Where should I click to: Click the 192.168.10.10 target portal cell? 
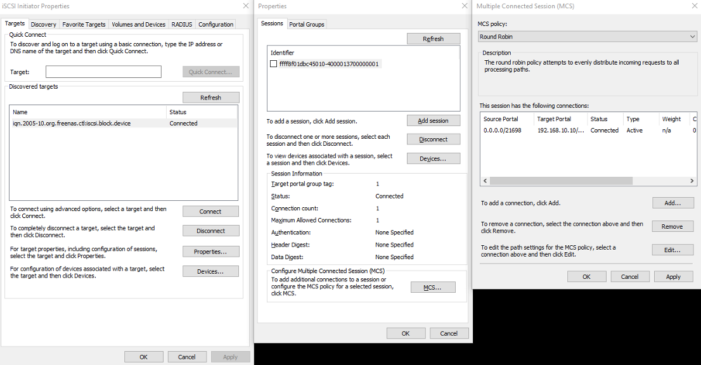[x=561, y=131]
